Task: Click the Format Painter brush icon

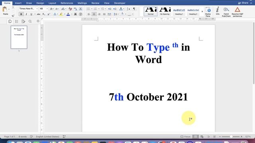Action: (x=13, y=15)
